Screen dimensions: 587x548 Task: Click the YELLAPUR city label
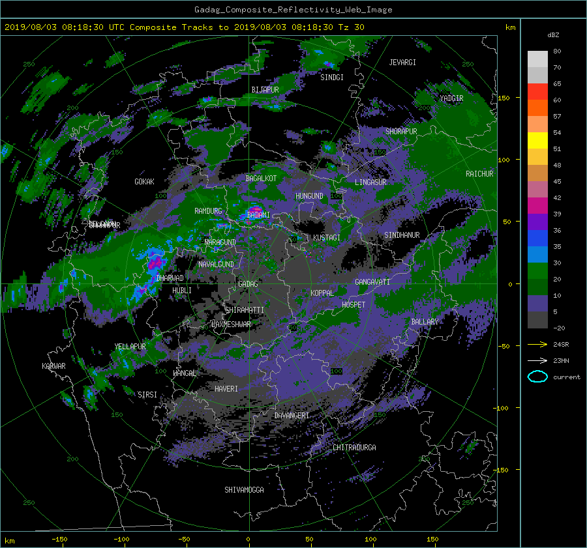130,347
